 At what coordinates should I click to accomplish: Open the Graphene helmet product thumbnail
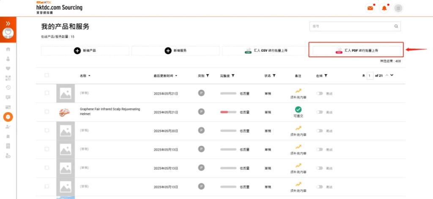pyautogui.click(x=65, y=112)
